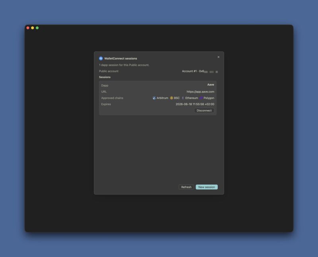
Task: Click the '1 dapp session' description text
Action: [x=124, y=65]
